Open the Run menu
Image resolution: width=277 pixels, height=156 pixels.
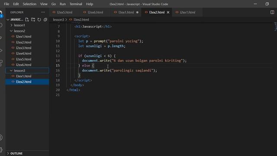(x=62, y=4)
